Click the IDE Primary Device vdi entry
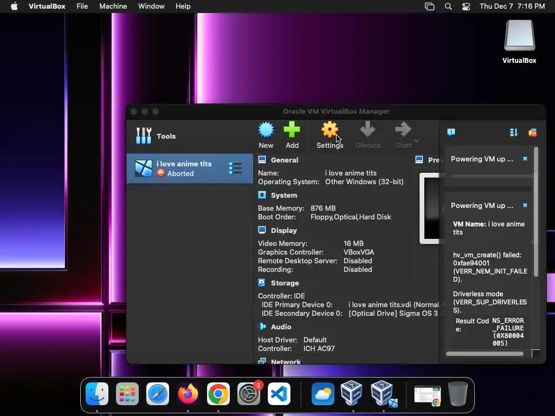Image resolution: width=555 pixels, height=416 pixels. (394, 304)
